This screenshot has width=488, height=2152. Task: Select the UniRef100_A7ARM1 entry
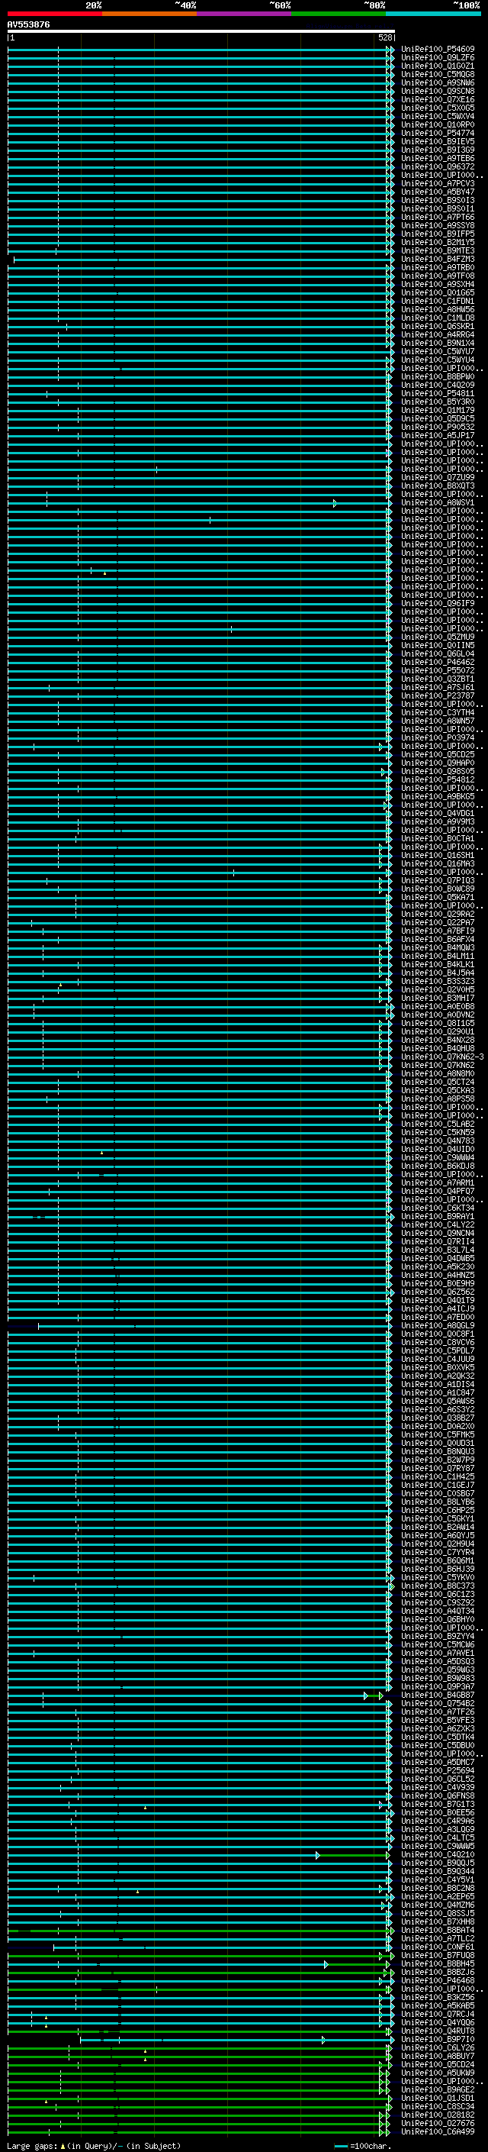(438, 1183)
